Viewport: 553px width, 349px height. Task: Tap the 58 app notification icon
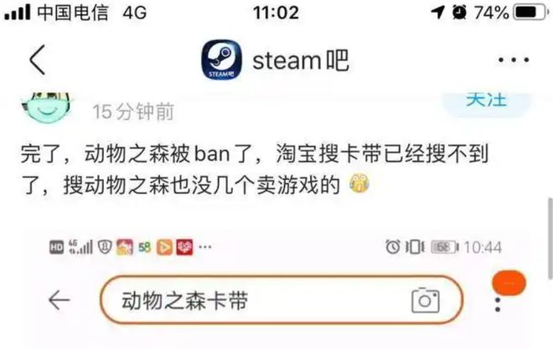coord(145,247)
